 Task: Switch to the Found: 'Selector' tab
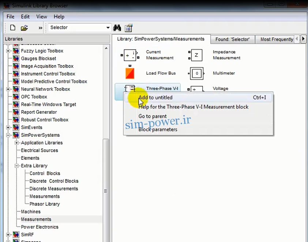233,39
